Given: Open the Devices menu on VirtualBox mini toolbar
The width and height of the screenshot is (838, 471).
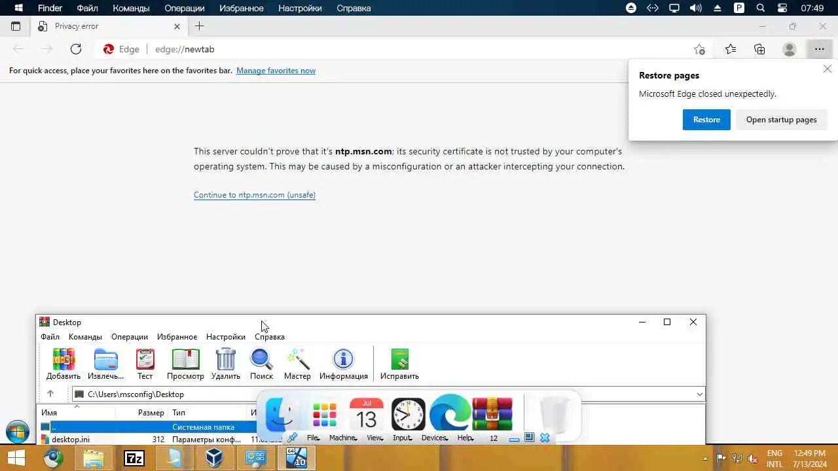Looking at the screenshot, I should tap(435, 438).
